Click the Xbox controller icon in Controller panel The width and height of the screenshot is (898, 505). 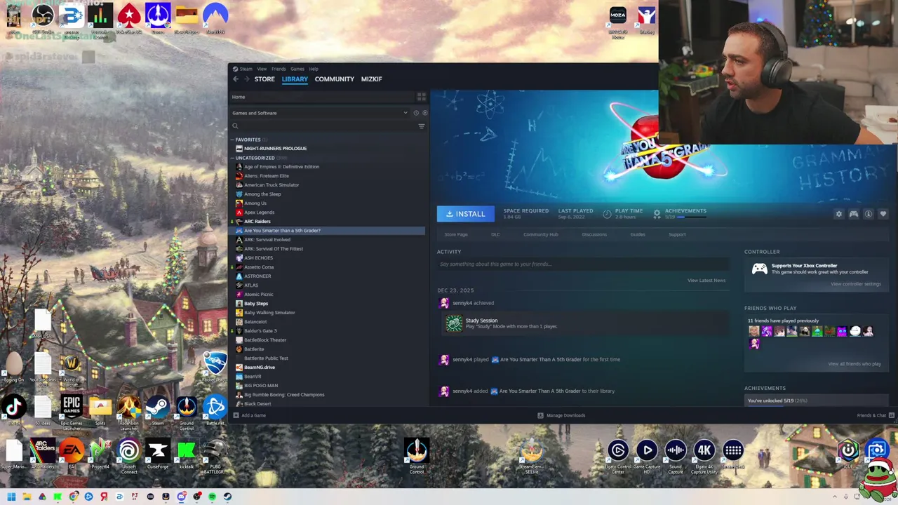click(x=759, y=269)
